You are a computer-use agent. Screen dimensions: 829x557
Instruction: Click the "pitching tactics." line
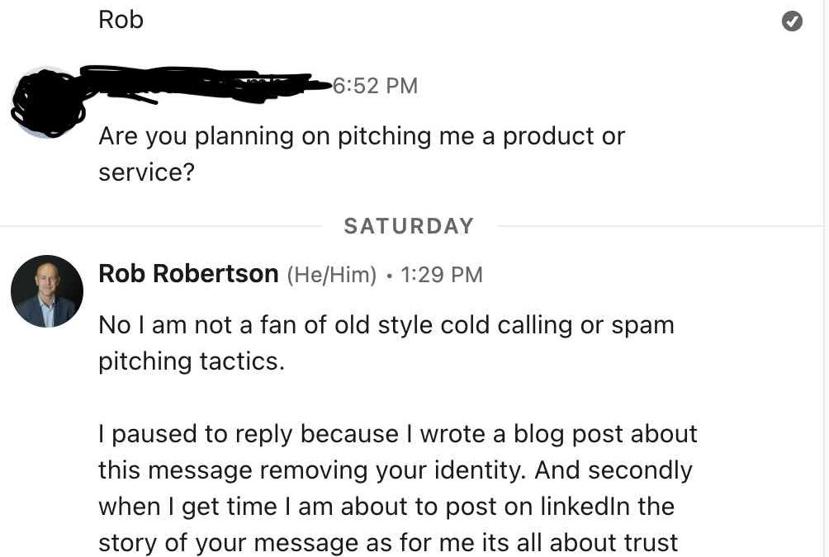coord(192,361)
